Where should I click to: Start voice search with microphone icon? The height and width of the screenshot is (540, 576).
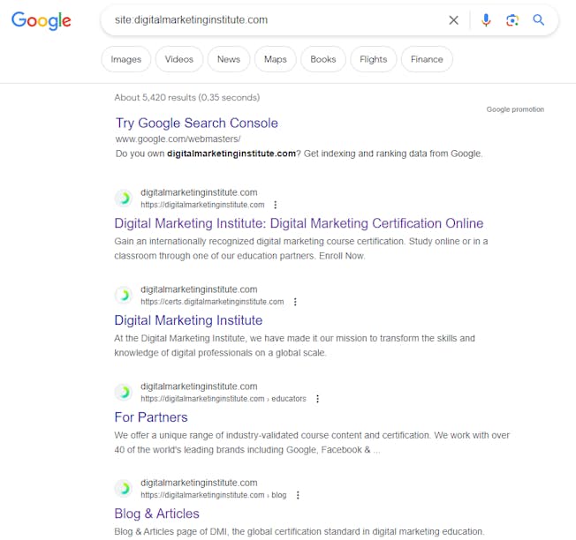click(x=486, y=20)
